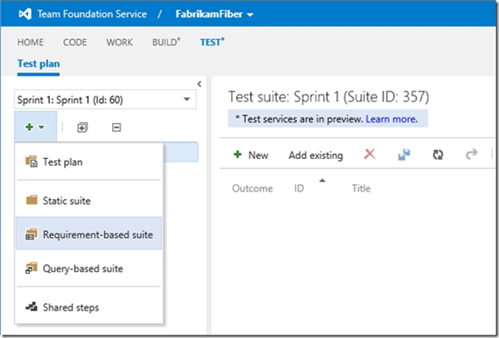The image size is (499, 338).
Task: Open the CODE hub
Action: click(75, 42)
